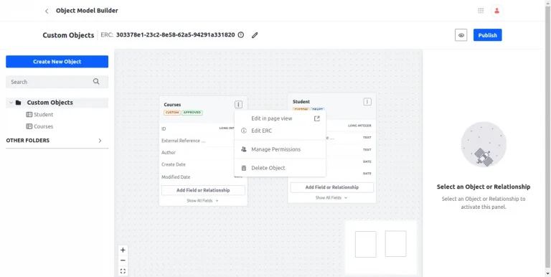The height and width of the screenshot is (277, 551).
Task: Toggle the eye preview button
Action: tap(461, 35)
